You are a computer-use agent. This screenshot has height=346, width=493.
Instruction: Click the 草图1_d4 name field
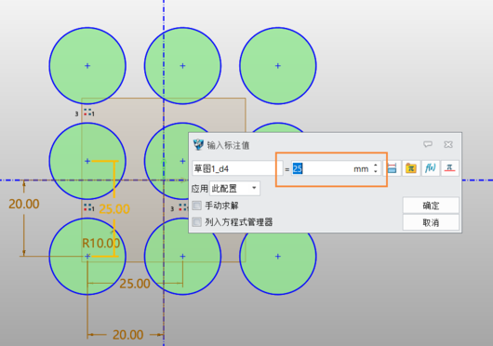click(x=237, y=168)
